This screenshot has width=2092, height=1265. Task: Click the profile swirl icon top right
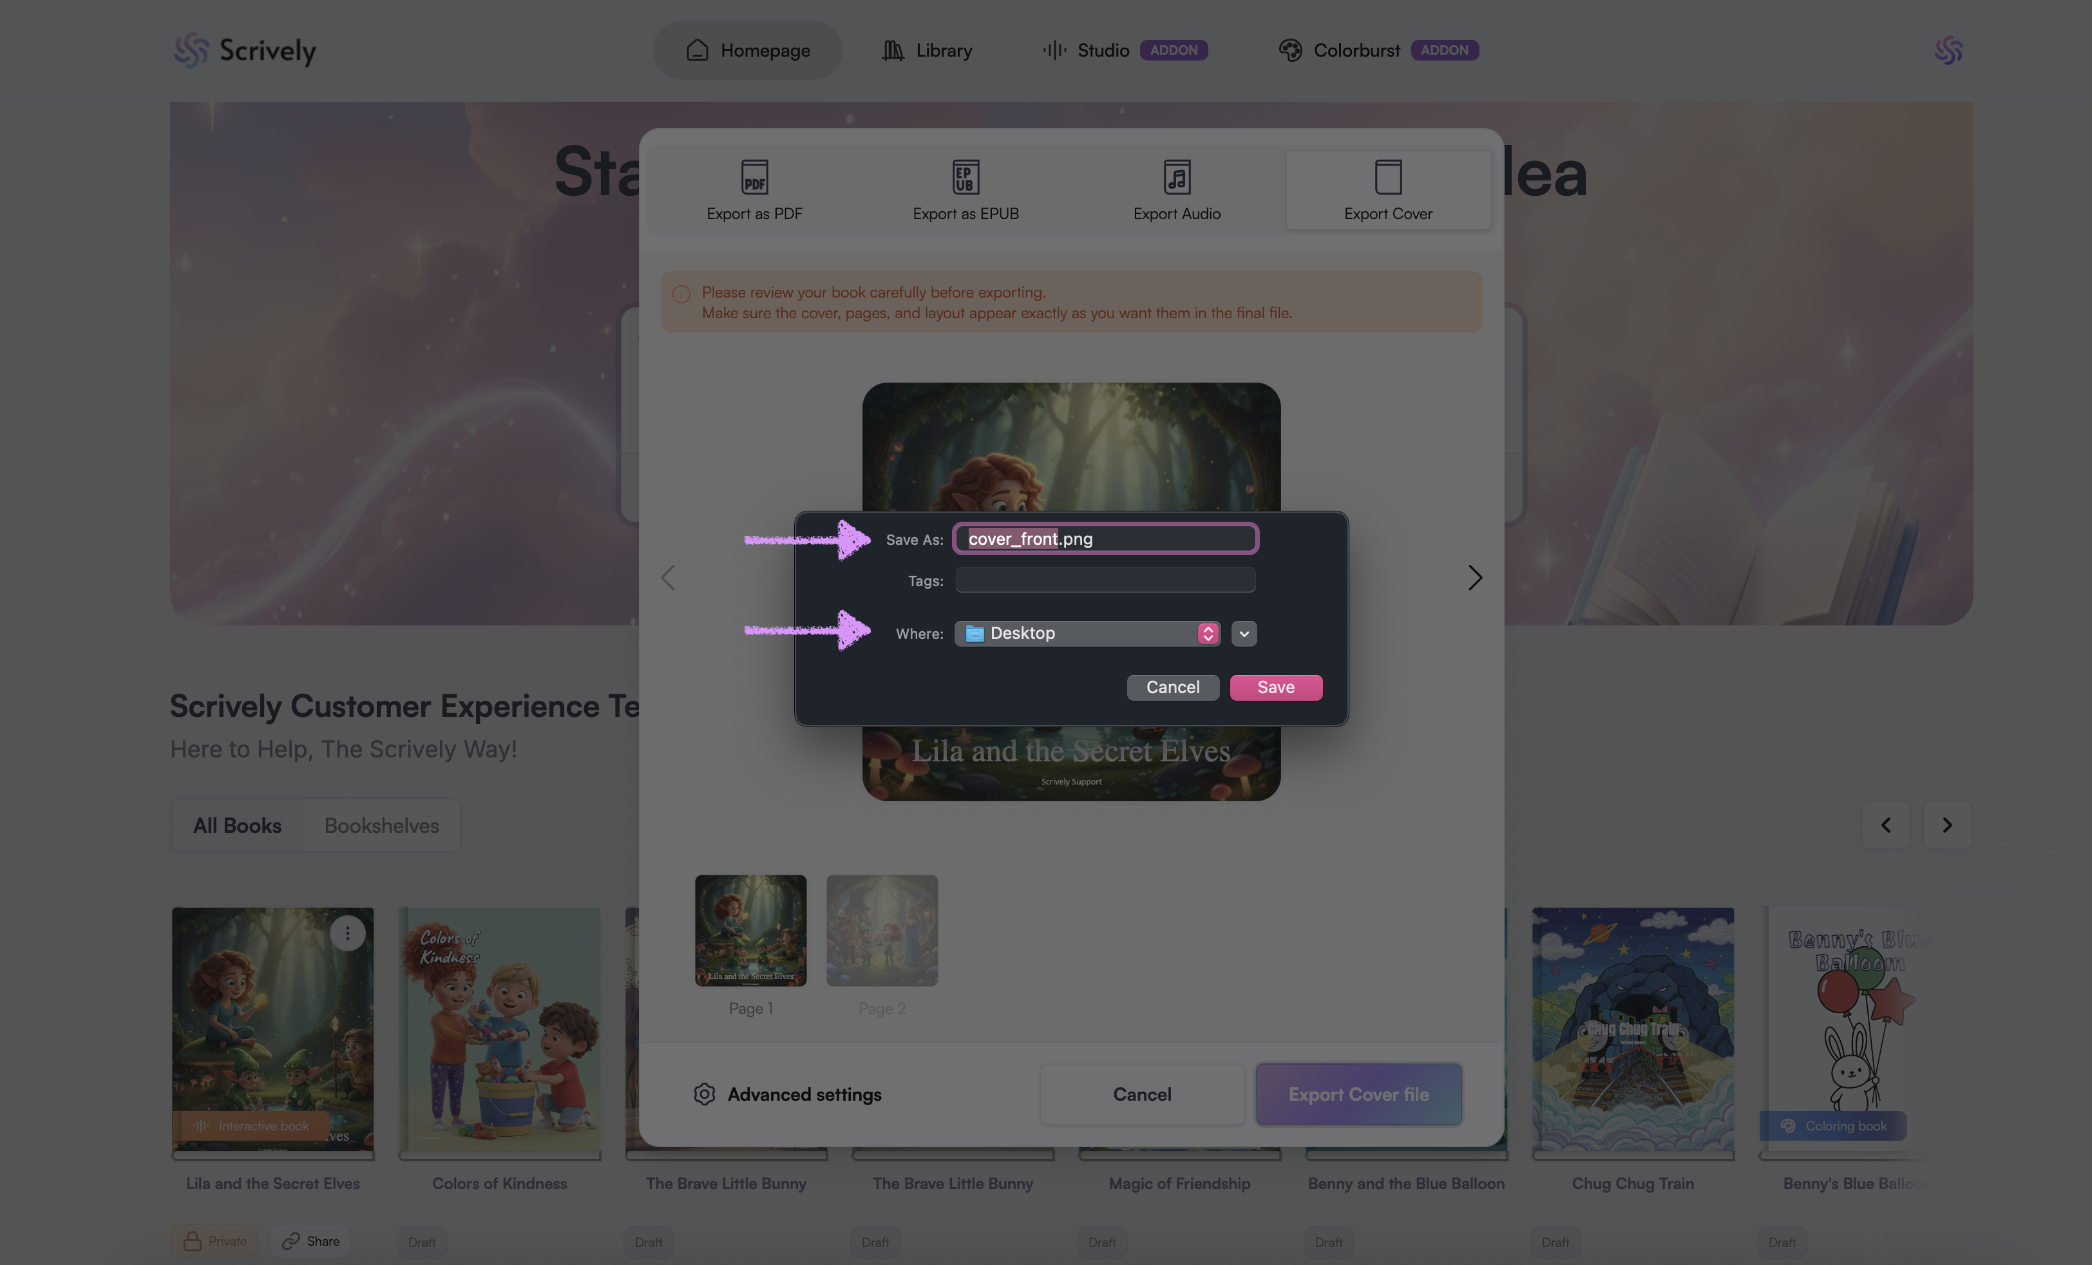click(x=1948, y=50)
